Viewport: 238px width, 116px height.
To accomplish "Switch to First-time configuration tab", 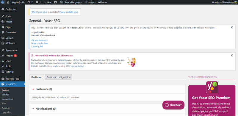I will [x=59, y=77].
